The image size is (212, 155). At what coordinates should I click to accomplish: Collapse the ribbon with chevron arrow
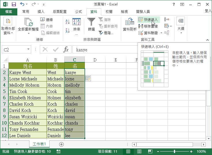(x=207, y=40)
